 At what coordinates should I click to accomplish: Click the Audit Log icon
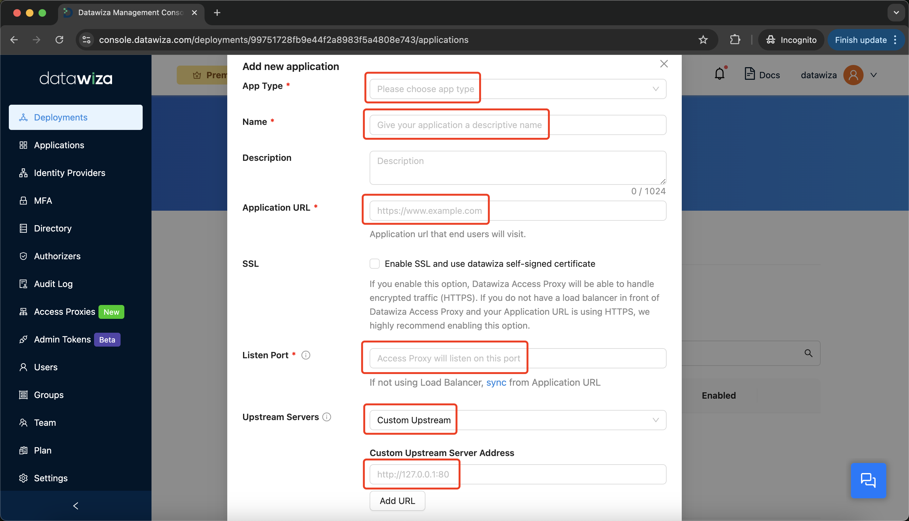(23, 284)
